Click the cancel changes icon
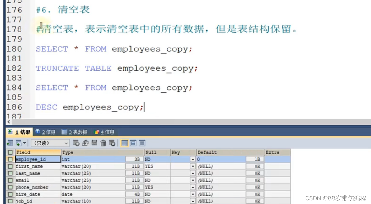 pyautogui.click(x=111, y=143)
